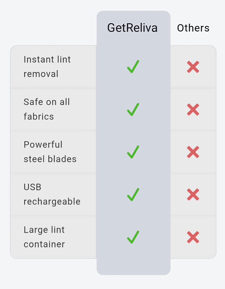This screenshot has width=225, height=289.
Task: Click red X for Large lint container
Action: 193,237
